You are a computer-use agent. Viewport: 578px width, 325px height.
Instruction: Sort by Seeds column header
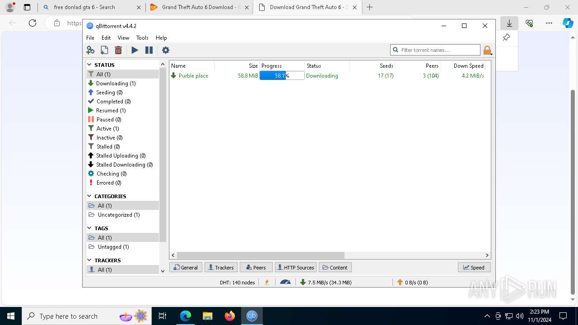point(372,65)
